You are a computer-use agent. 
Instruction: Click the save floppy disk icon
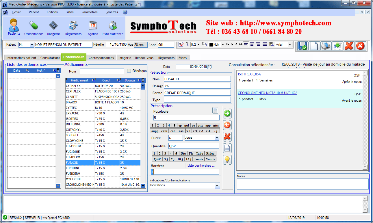pos(303,46)
